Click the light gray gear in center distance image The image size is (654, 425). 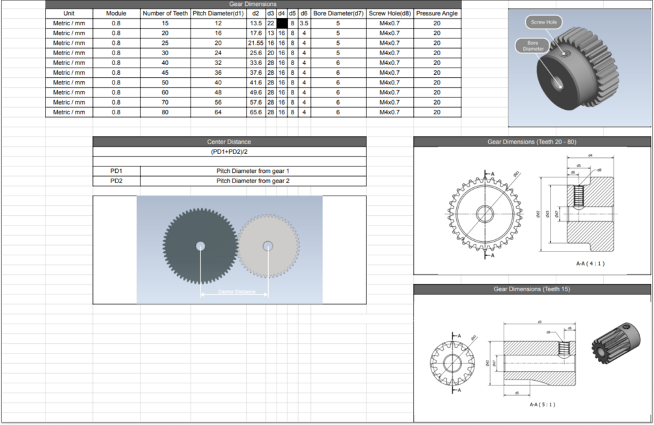267,246
